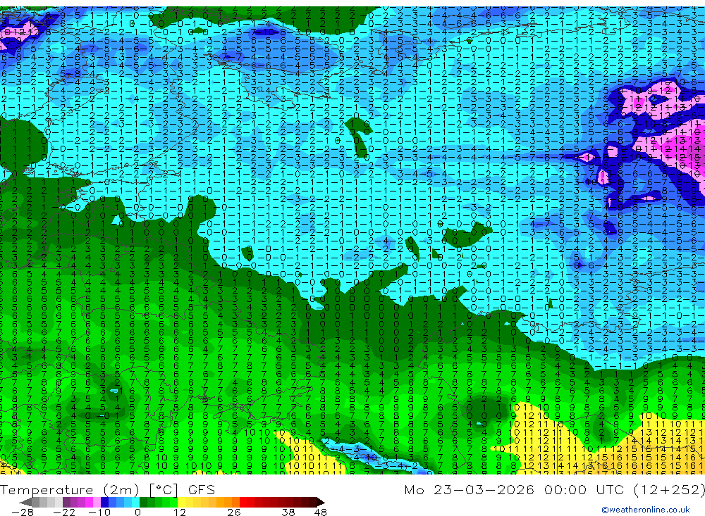Select the -10 legend label

point(99,512)
